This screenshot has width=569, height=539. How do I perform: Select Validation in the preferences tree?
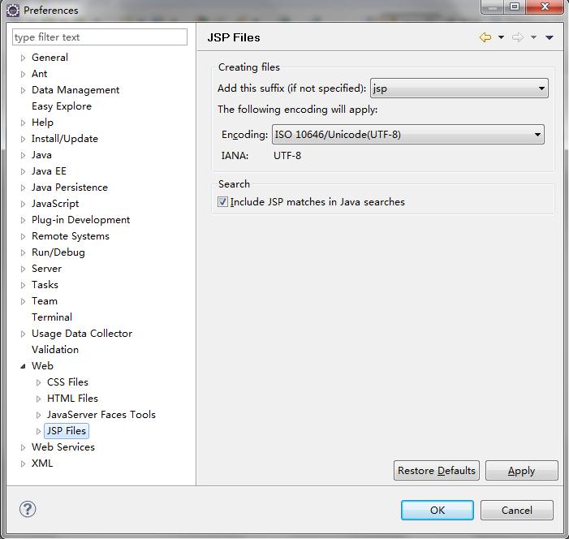(x=55, y=350)
